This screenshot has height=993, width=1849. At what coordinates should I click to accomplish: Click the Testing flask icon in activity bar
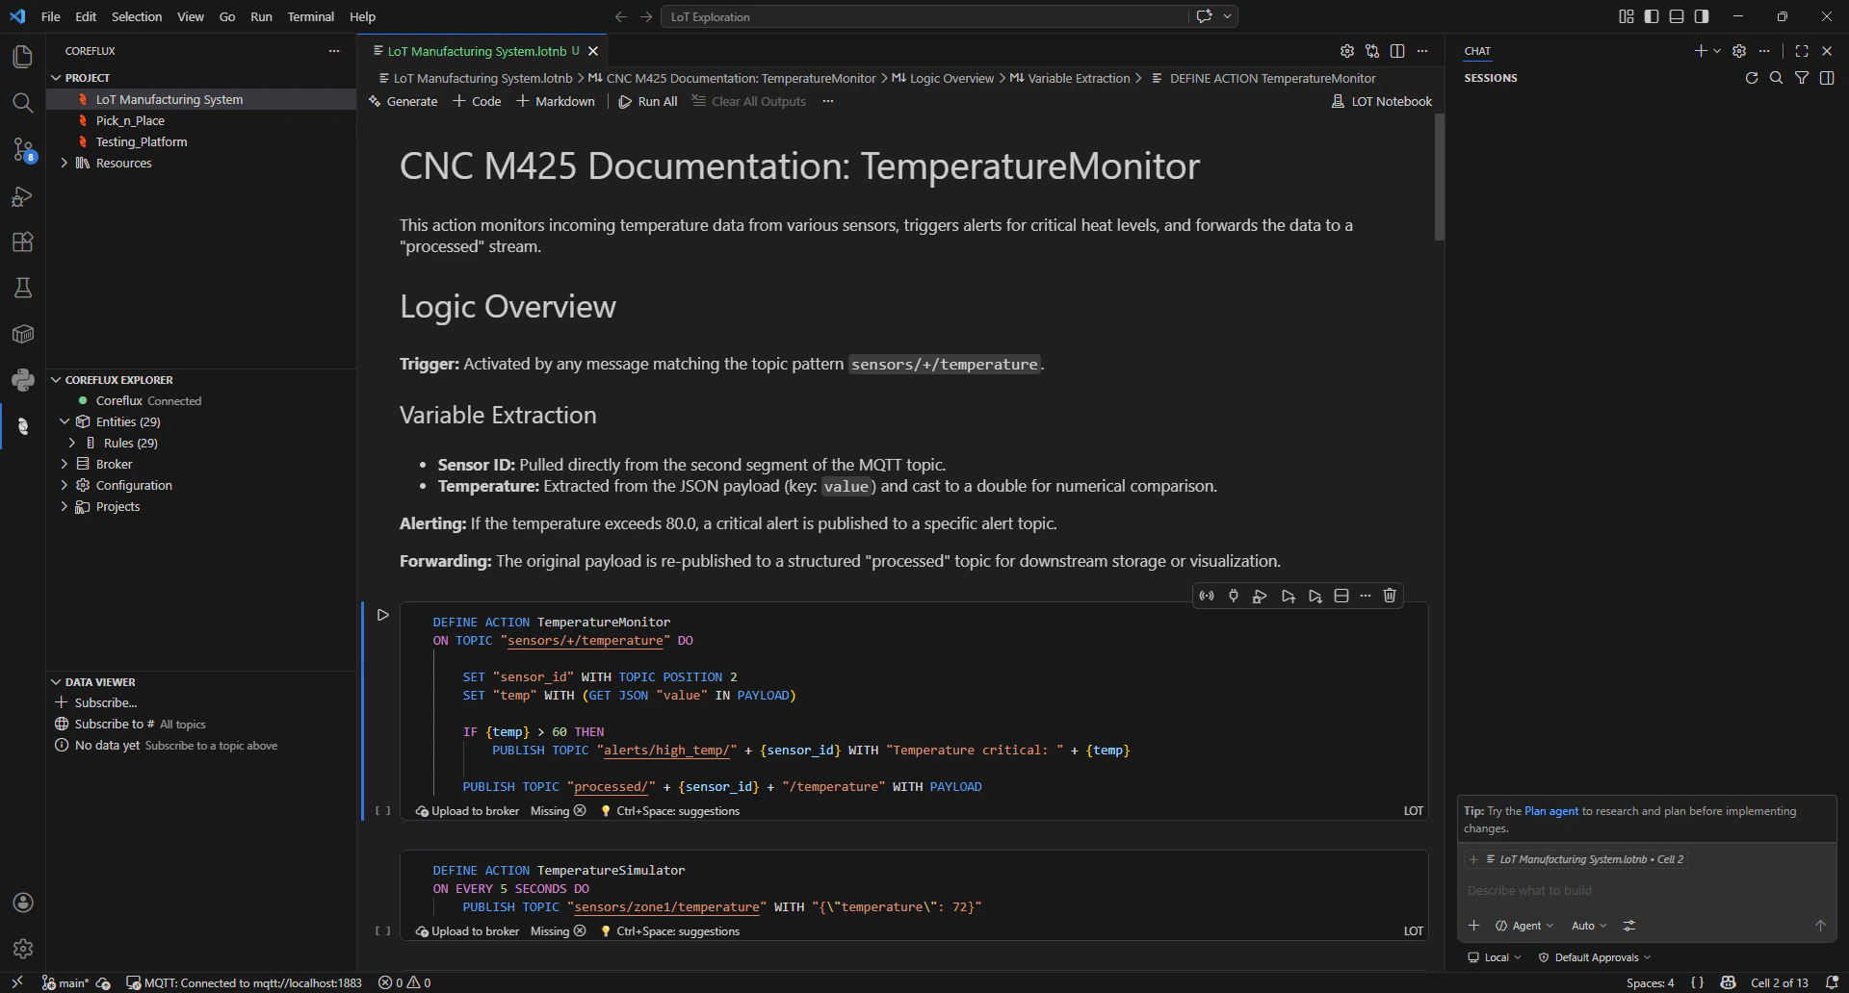click(22, 288)
